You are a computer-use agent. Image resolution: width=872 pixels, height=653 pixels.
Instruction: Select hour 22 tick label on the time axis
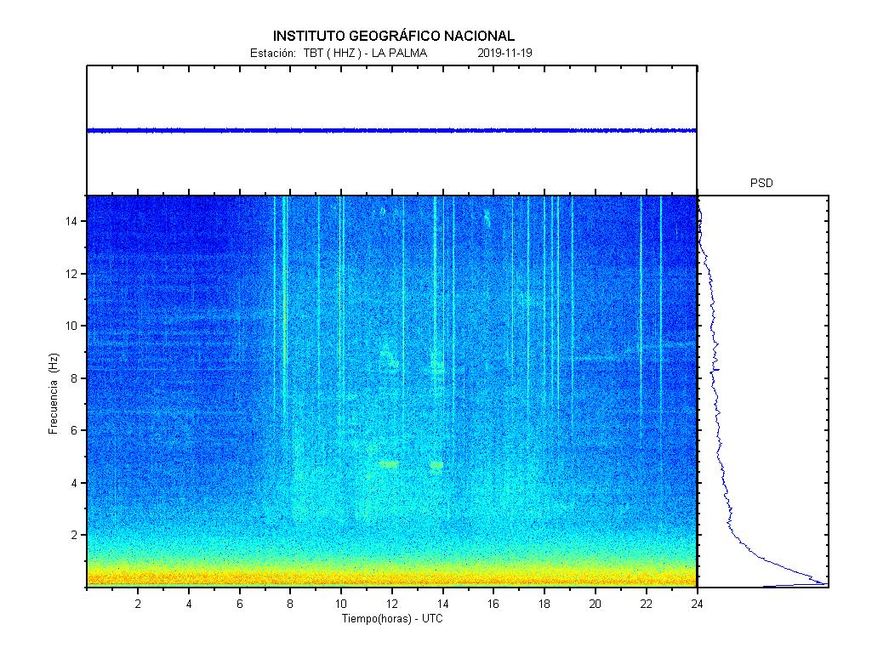point(646,604)
